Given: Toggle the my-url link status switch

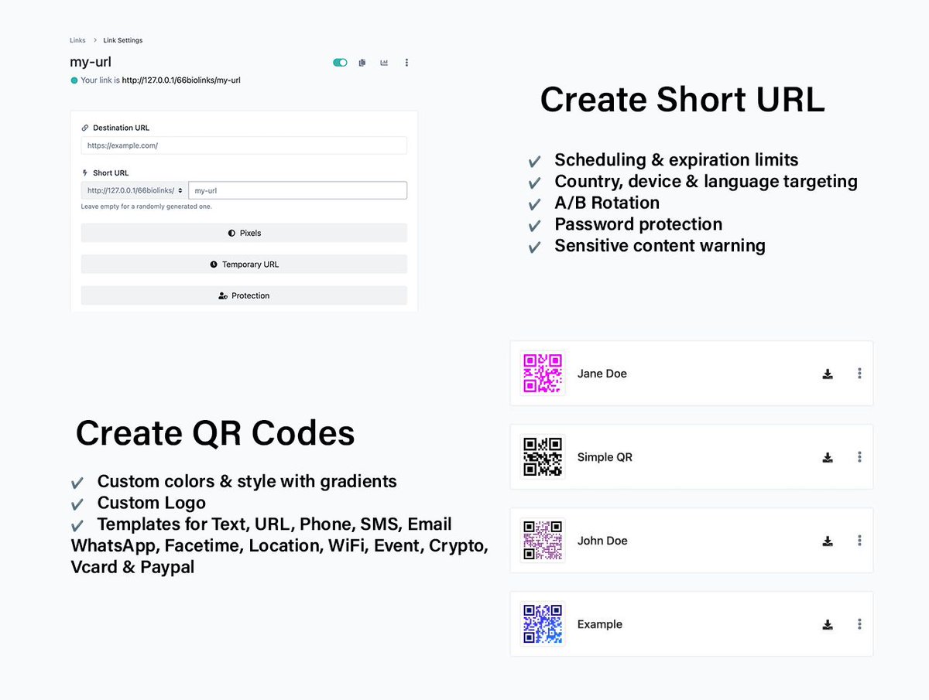Looking at the screenshot, I should pos(340,63).
